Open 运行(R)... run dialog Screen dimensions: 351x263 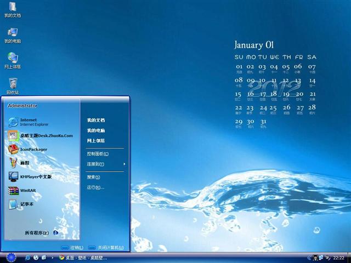95,187
